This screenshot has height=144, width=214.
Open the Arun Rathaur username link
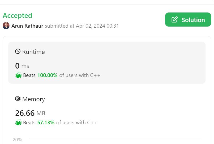pyautogui.click(x=27, y=26)
